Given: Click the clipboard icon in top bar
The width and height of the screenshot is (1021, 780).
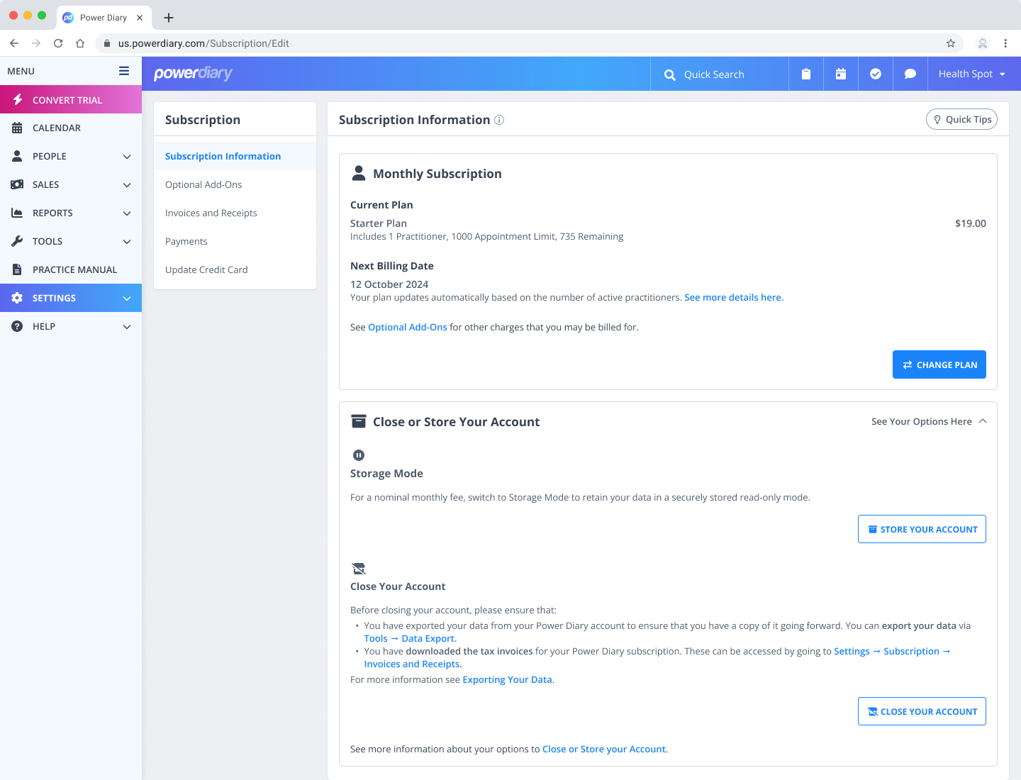Looking at the screenshot, I should click(x=806, y=74).
